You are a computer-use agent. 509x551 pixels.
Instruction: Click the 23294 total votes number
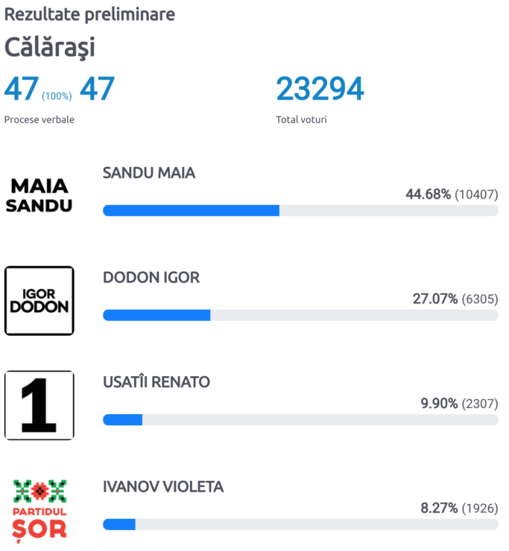click(320, 89)
